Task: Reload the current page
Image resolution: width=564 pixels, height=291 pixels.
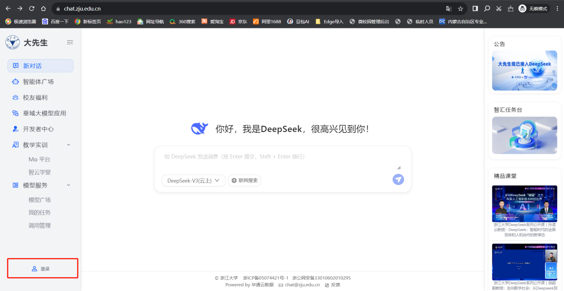Action: 32,8
